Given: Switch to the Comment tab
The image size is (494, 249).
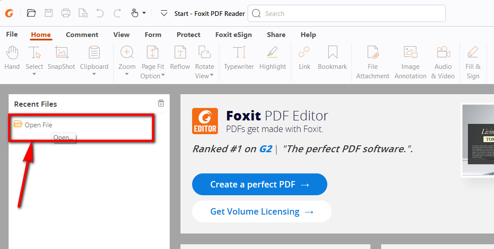Looking at the screenshot, I should tap(82, 34).
